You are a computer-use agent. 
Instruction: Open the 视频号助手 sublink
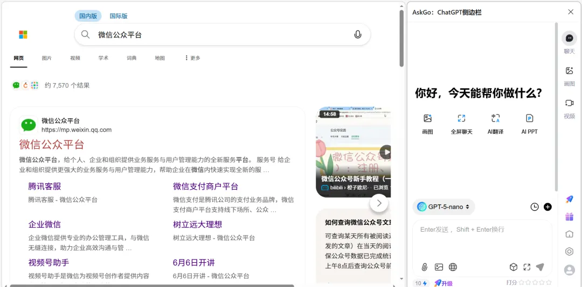click(x=48, y=263)
